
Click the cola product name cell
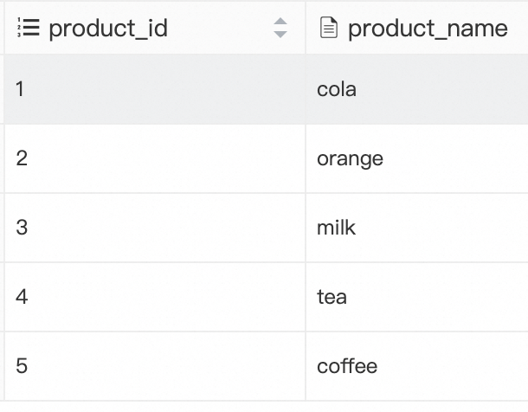pos(337,89)
